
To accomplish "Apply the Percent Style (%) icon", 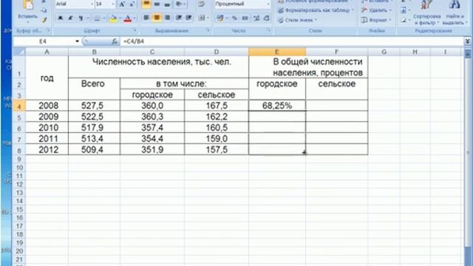I will pyautogui.click(x=234, y=18).
